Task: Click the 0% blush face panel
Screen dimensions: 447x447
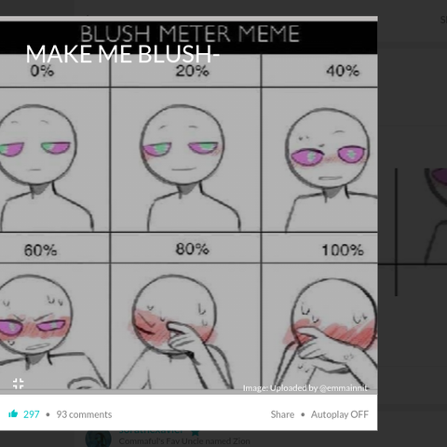Action: (x=54, y=159)
